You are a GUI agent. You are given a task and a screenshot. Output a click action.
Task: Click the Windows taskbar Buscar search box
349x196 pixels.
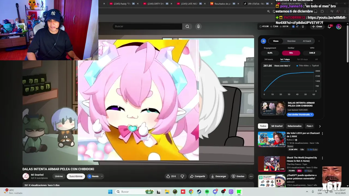(x=135, y=192)
